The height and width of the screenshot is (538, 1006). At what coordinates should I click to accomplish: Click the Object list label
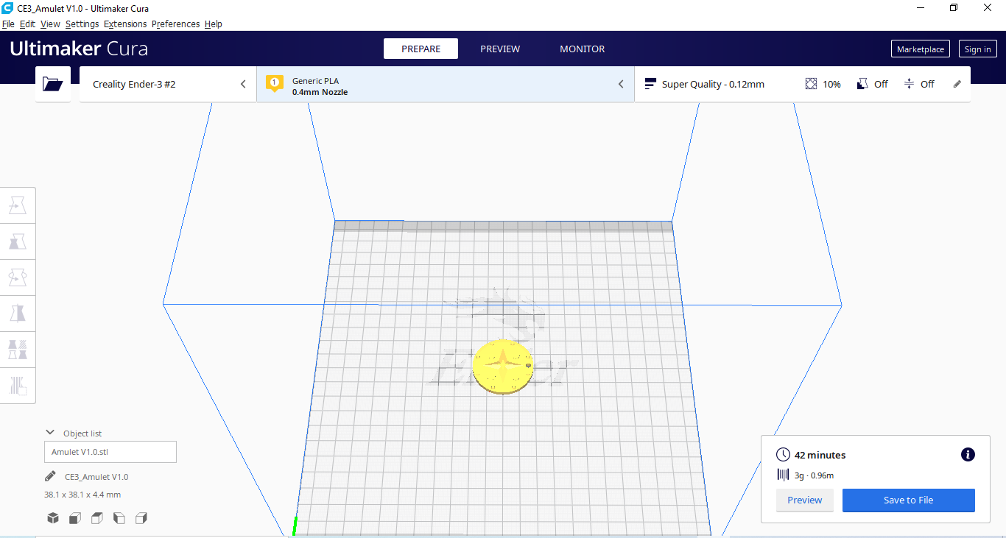pos(82,433)
